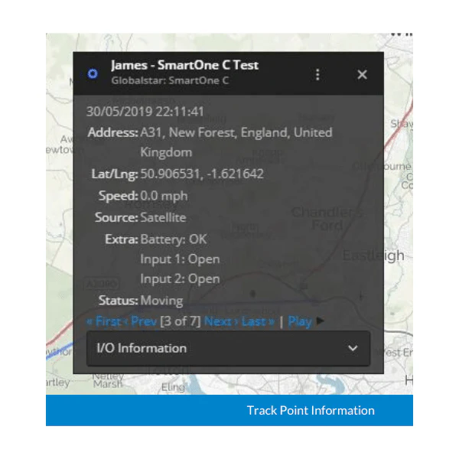
Task: Close the track point popup
Action: click(x=362, y=75)
